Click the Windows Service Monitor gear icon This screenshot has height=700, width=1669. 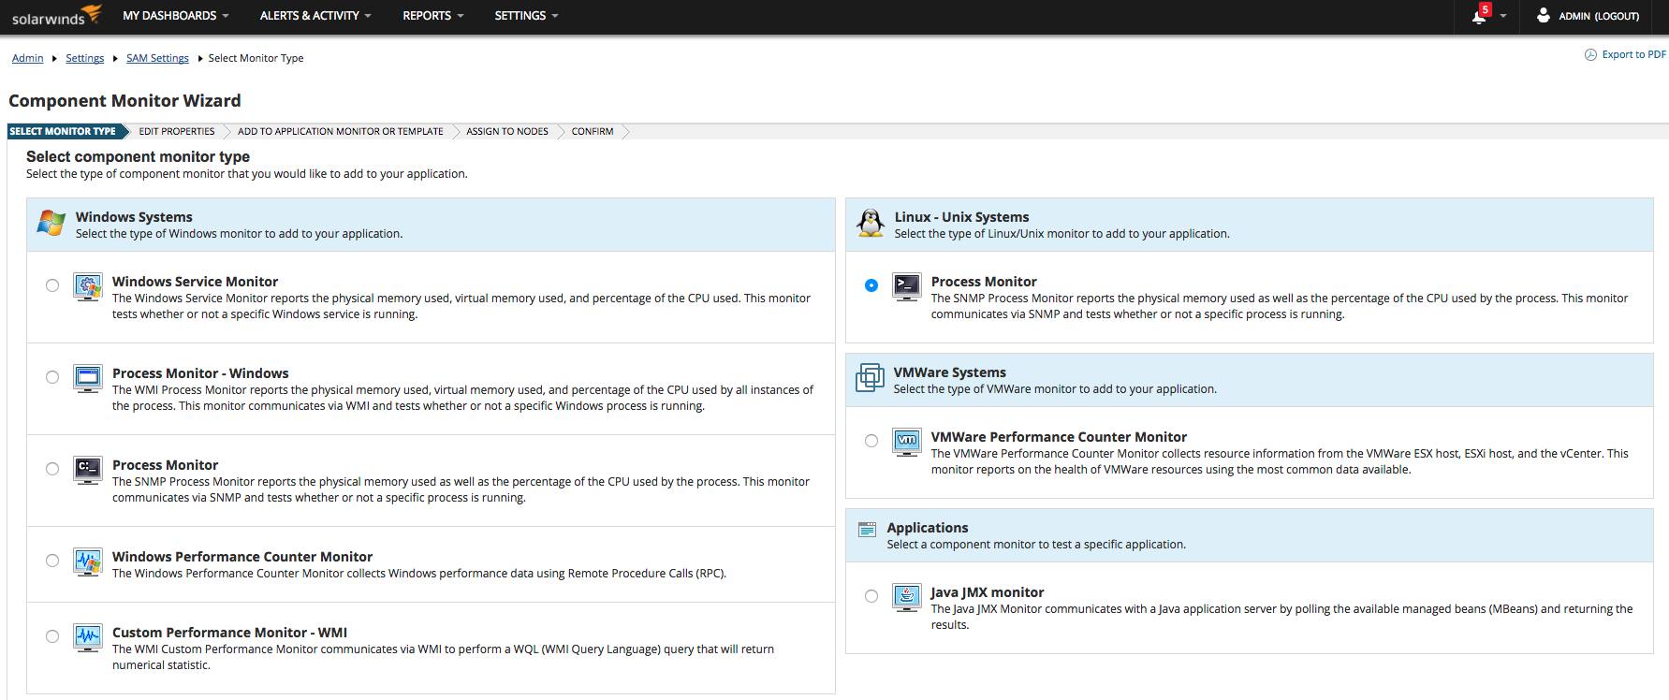tap(88, 286)
